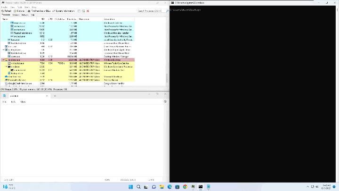Launch Google Chrome from the taskbar
339x191 pixels.
pyautogui.click(x=185, y=187)
